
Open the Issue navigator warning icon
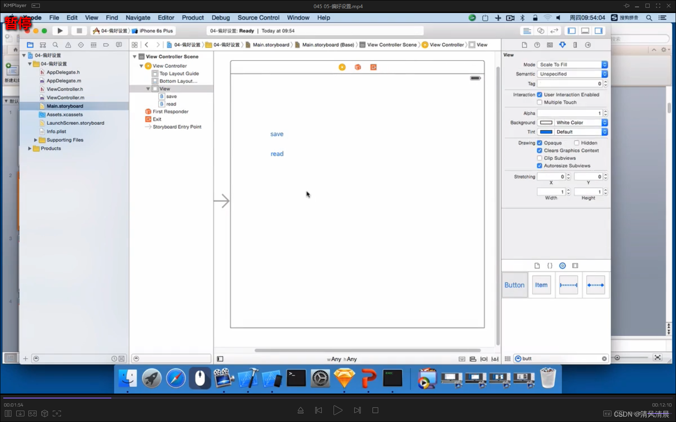(x=68, y=45)
